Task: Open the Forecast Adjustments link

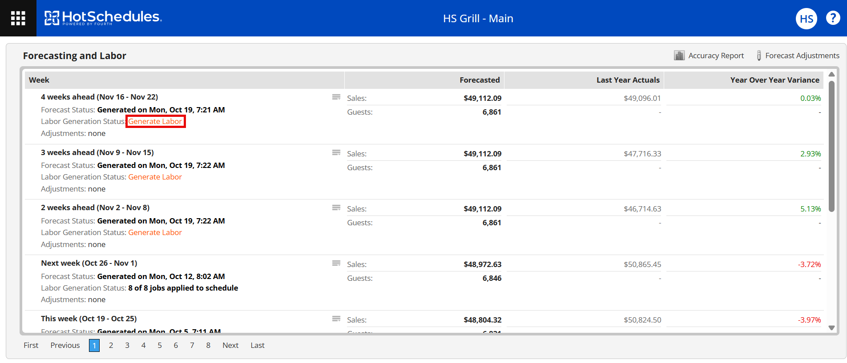Action: coord(802,56)
